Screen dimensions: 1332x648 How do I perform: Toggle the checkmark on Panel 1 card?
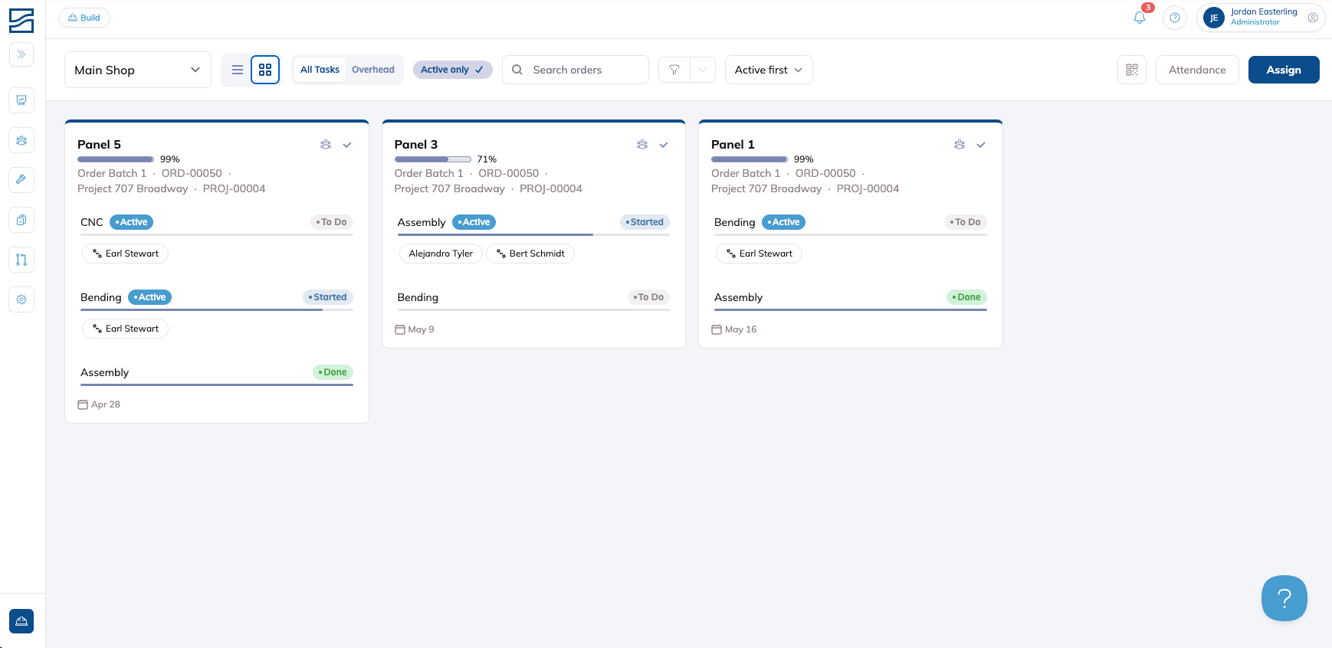pos(981,145)
